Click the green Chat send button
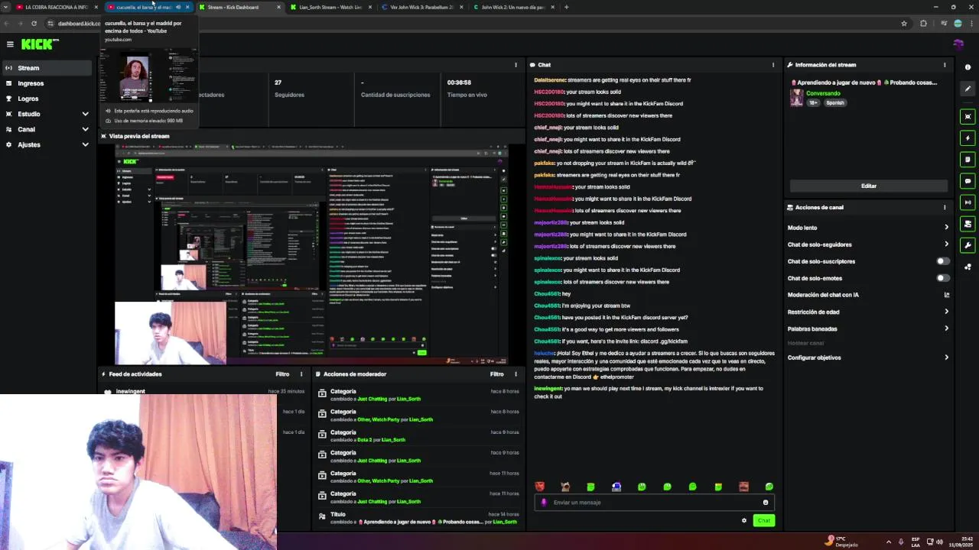 click(763, 521)
